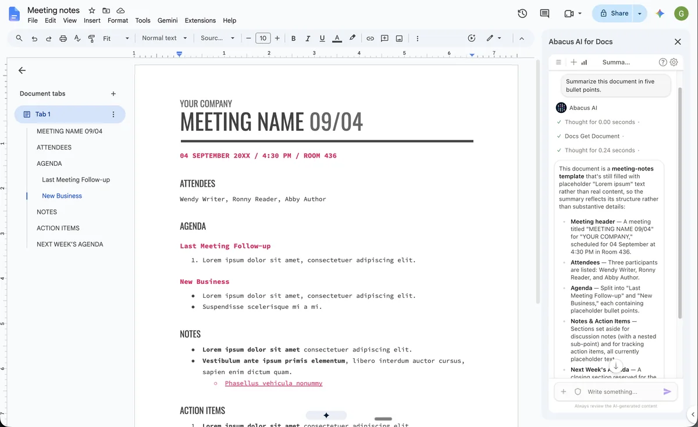Open the Normal text style dropdown
The width and height of the screenshot is (698, 427).
tap(165, 38)
